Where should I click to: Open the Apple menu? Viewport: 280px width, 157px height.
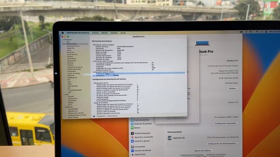click(63, 33)
